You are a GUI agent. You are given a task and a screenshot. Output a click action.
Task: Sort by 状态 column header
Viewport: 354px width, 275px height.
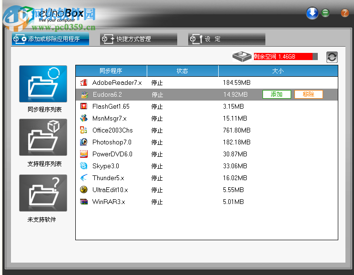(182, 71)
